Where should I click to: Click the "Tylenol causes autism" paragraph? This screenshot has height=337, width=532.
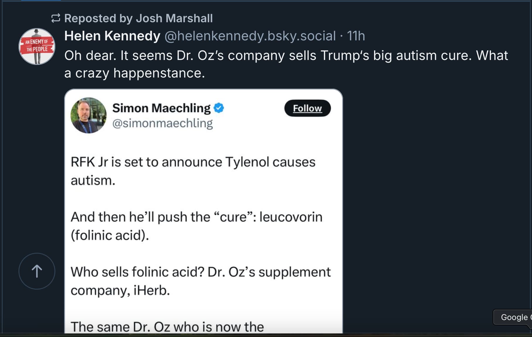point(193,171)
